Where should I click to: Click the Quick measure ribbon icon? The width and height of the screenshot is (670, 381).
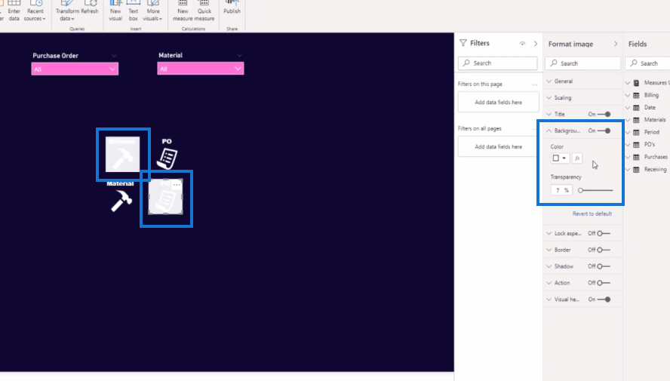coord(204,11)
